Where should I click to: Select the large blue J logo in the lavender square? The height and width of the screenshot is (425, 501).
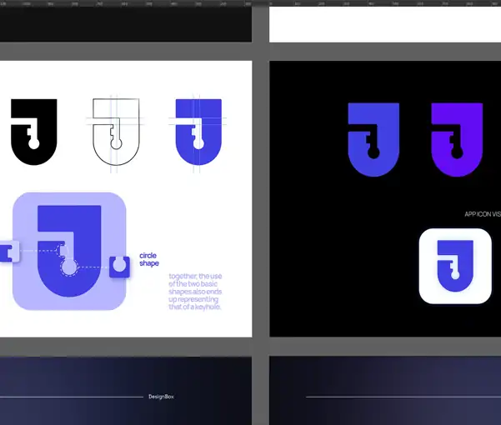click(x=69, y=251)
